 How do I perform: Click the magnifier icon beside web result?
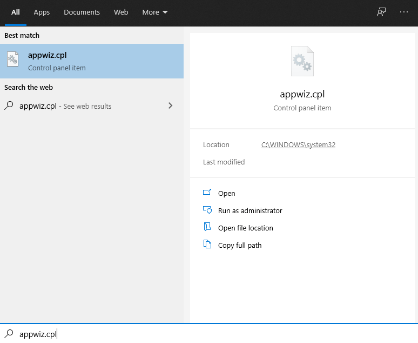(x=9, y=106)
